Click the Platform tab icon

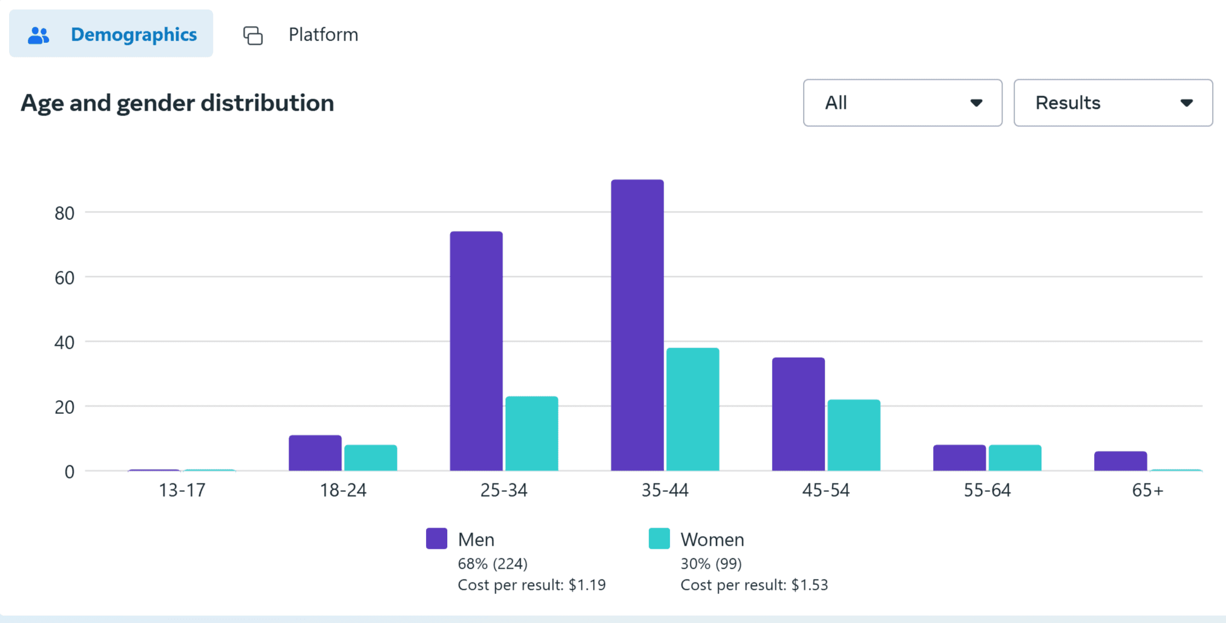(253, 36)
